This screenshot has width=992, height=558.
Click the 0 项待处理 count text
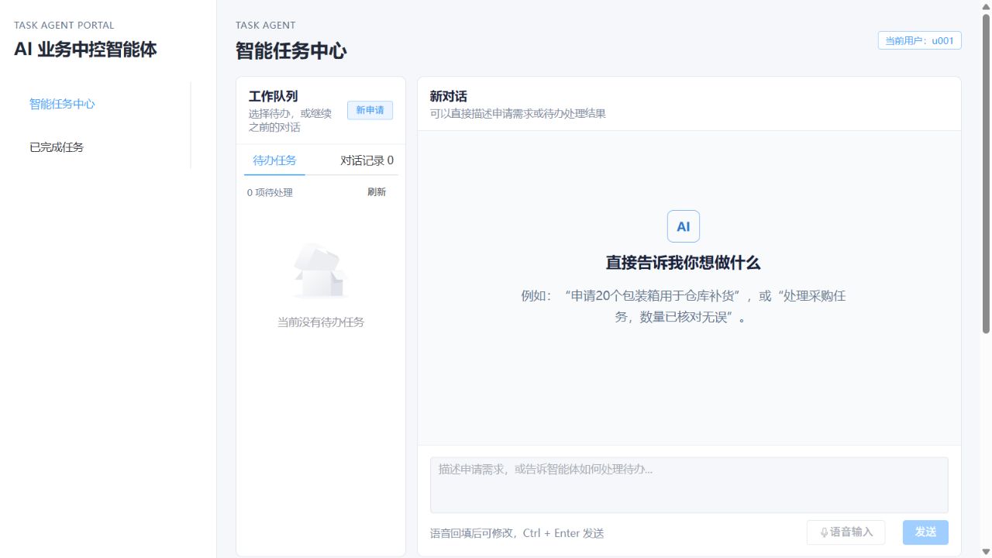(x=270, y=192)
